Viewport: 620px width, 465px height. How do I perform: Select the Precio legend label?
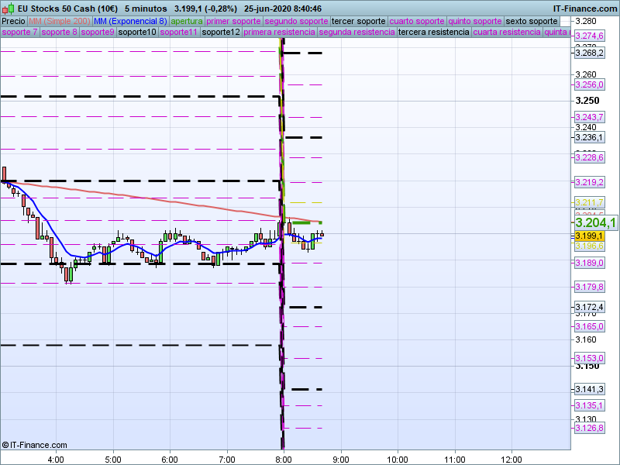(13, 21)
